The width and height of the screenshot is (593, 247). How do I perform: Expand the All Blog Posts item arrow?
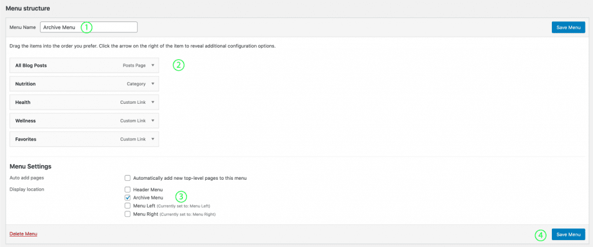[152, 66]
